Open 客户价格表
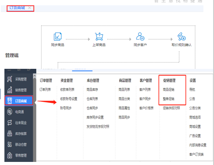214x165 pixels. pyautogui.click(x=146, y=108)
